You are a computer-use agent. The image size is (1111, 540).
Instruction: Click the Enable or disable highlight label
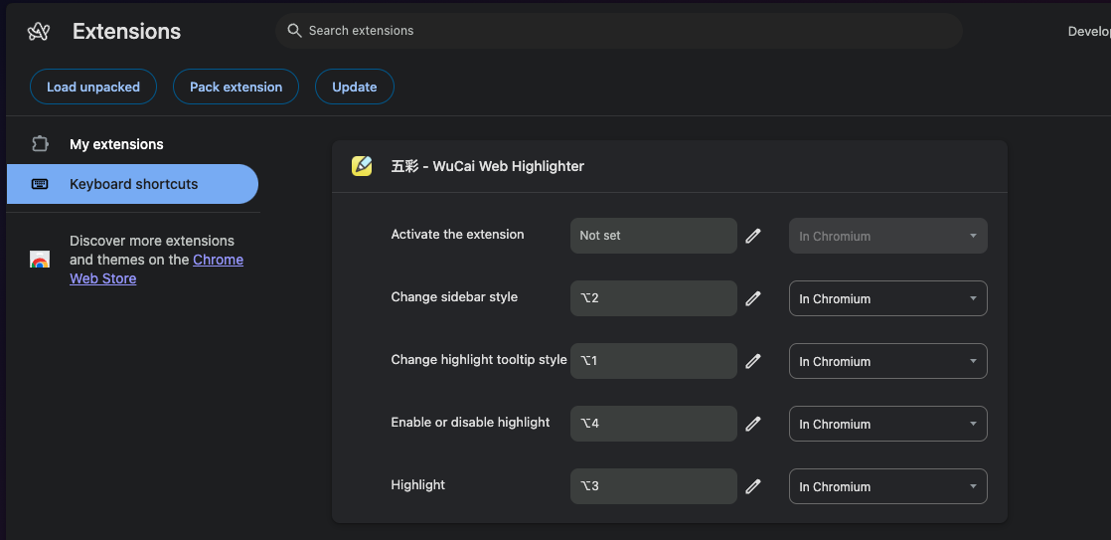470,423
